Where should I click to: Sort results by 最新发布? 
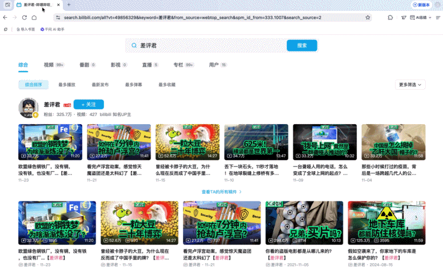tap(100, 85)
